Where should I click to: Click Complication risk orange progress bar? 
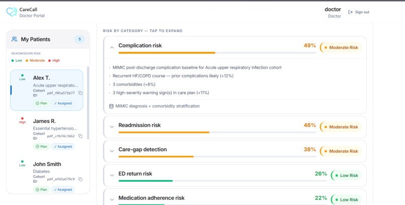[x=167, y=53]
